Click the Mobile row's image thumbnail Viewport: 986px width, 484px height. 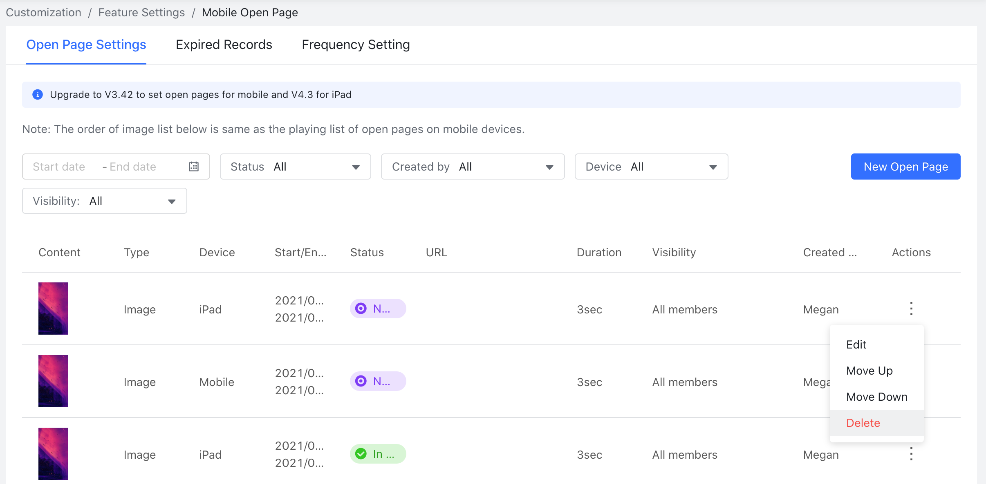(x=53, y=381)
